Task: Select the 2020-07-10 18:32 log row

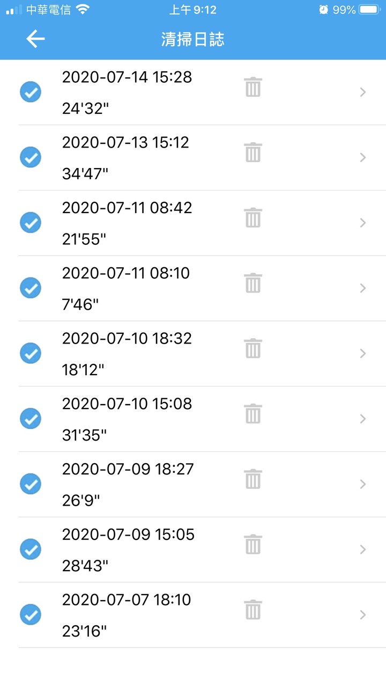Action: pos(202,354)
